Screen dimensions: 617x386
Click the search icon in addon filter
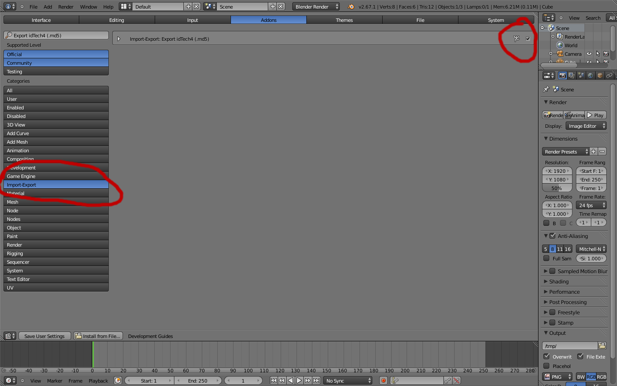[x=9, y=35]
